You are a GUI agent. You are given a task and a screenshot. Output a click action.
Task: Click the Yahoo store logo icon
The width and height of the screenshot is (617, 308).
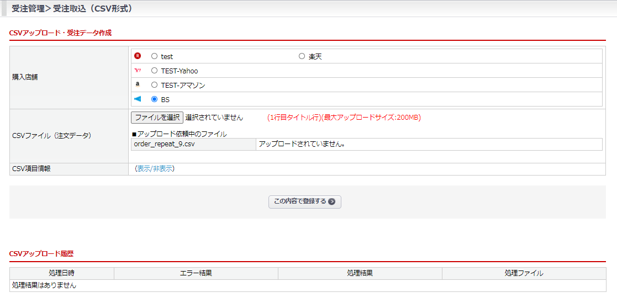[x=138, y=70]
